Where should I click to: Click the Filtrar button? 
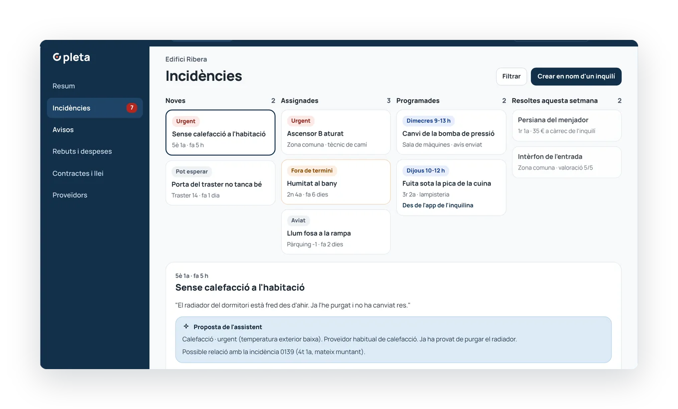(511, 76)
